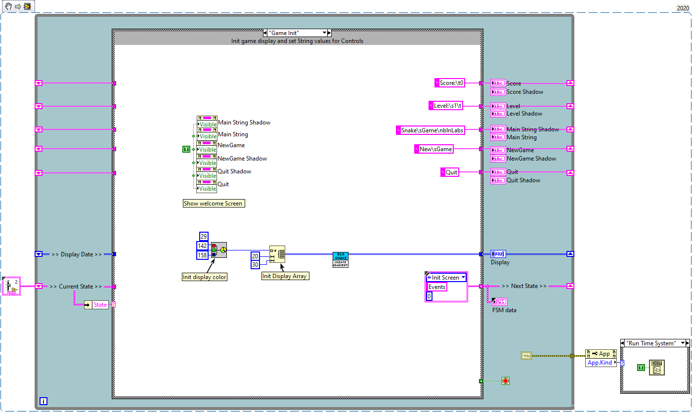This screenshot has width=692, height=412.
Task: Click the Main String indicator terminal
Action: tap(498, 137)
